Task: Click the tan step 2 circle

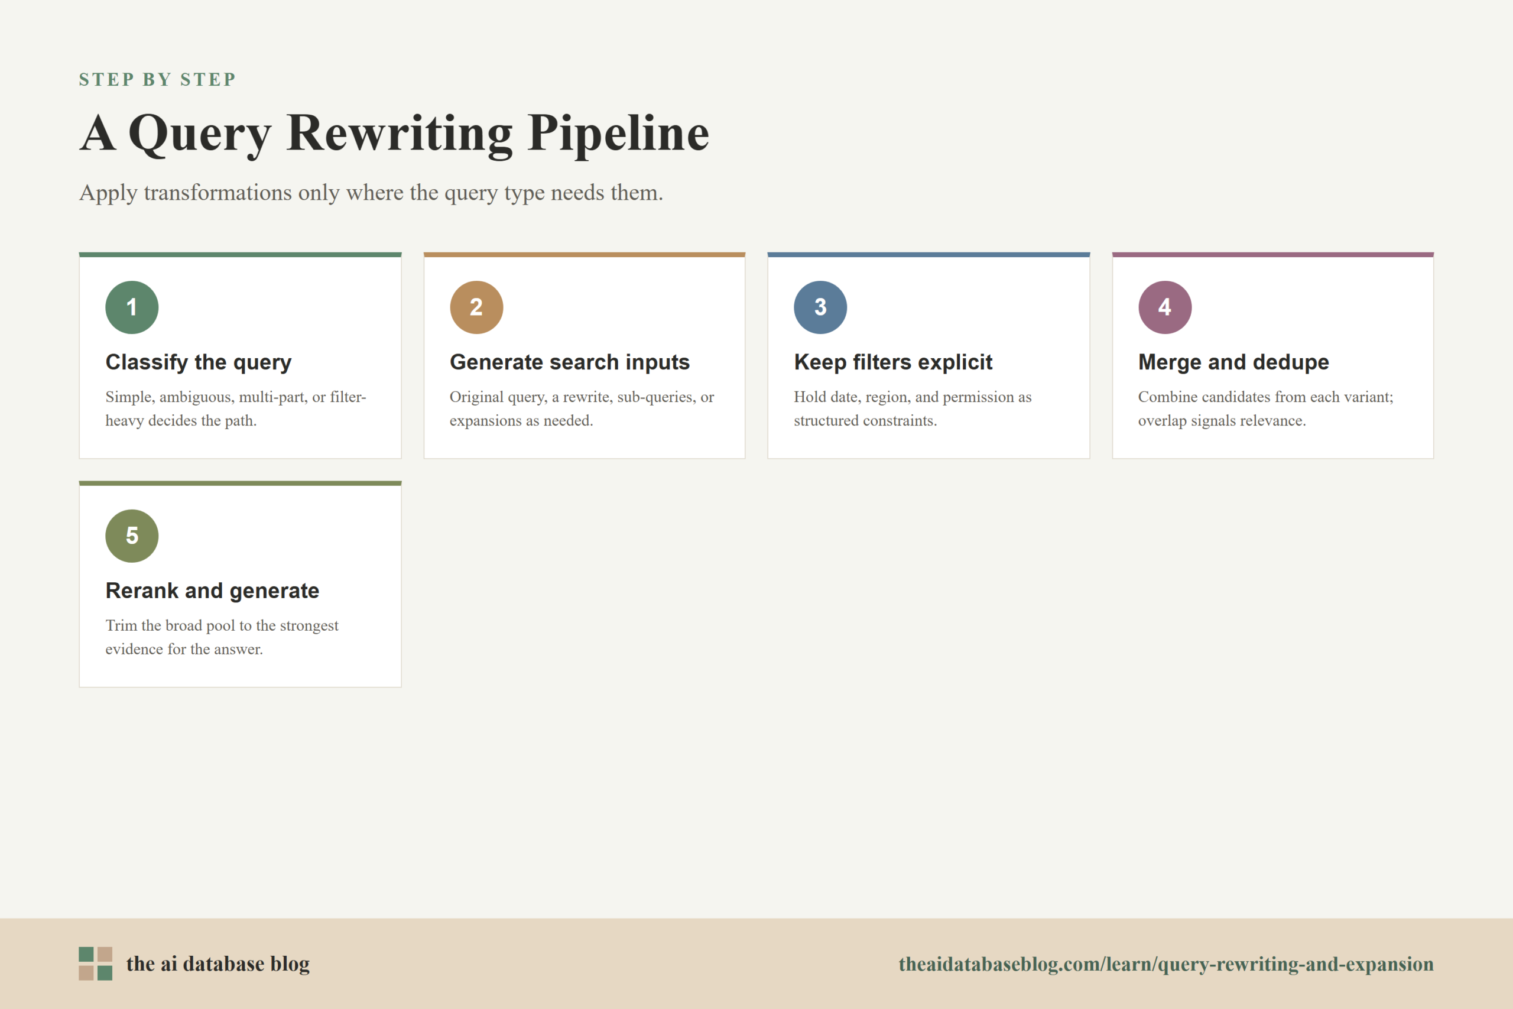Action: [476, 307]
